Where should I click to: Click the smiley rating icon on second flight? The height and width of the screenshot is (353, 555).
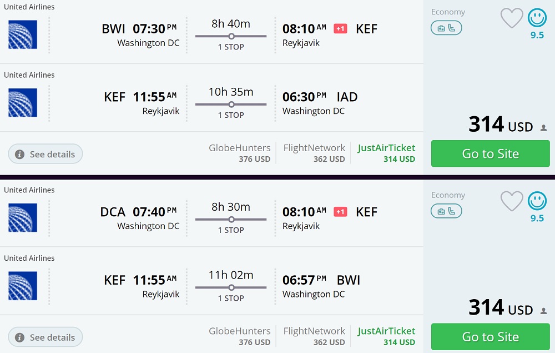click(x=537, y=201)
